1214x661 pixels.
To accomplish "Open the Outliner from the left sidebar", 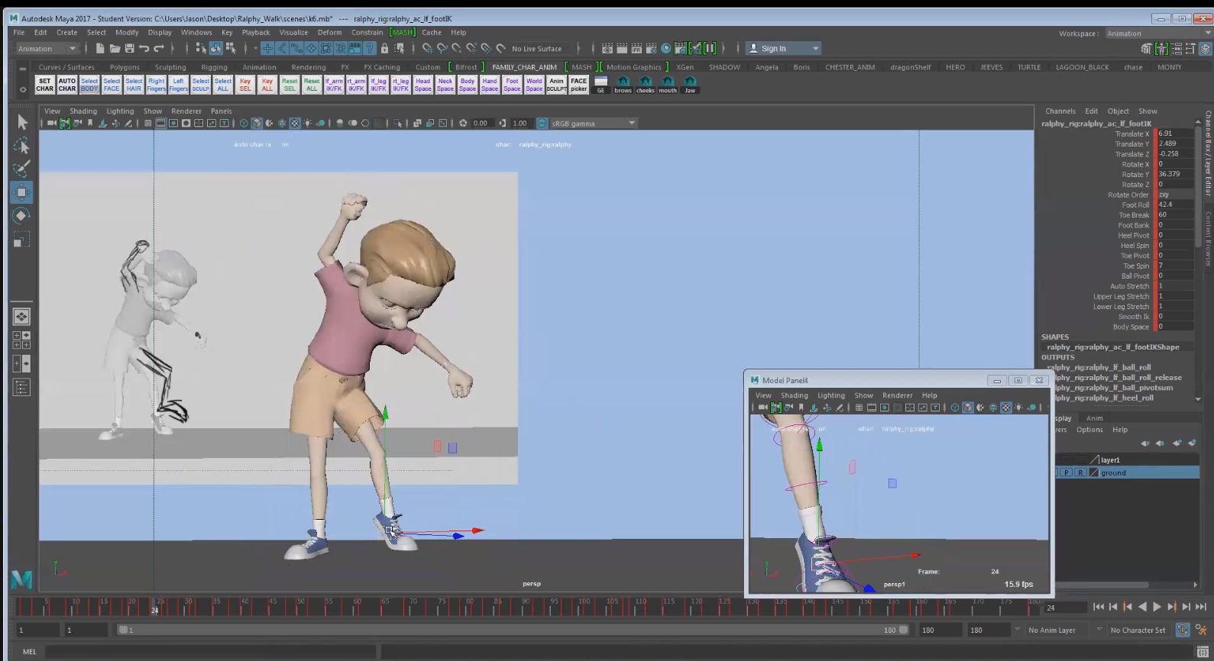I will pyautogui.click(x=21, y=388).
